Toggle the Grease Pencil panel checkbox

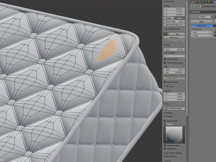click(x=167, y=29)
